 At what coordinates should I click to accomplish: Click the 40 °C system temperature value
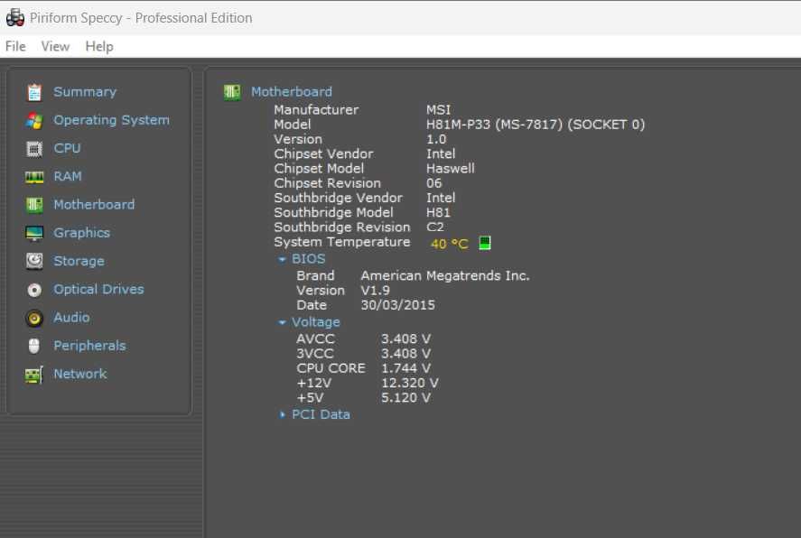[449, 244]
